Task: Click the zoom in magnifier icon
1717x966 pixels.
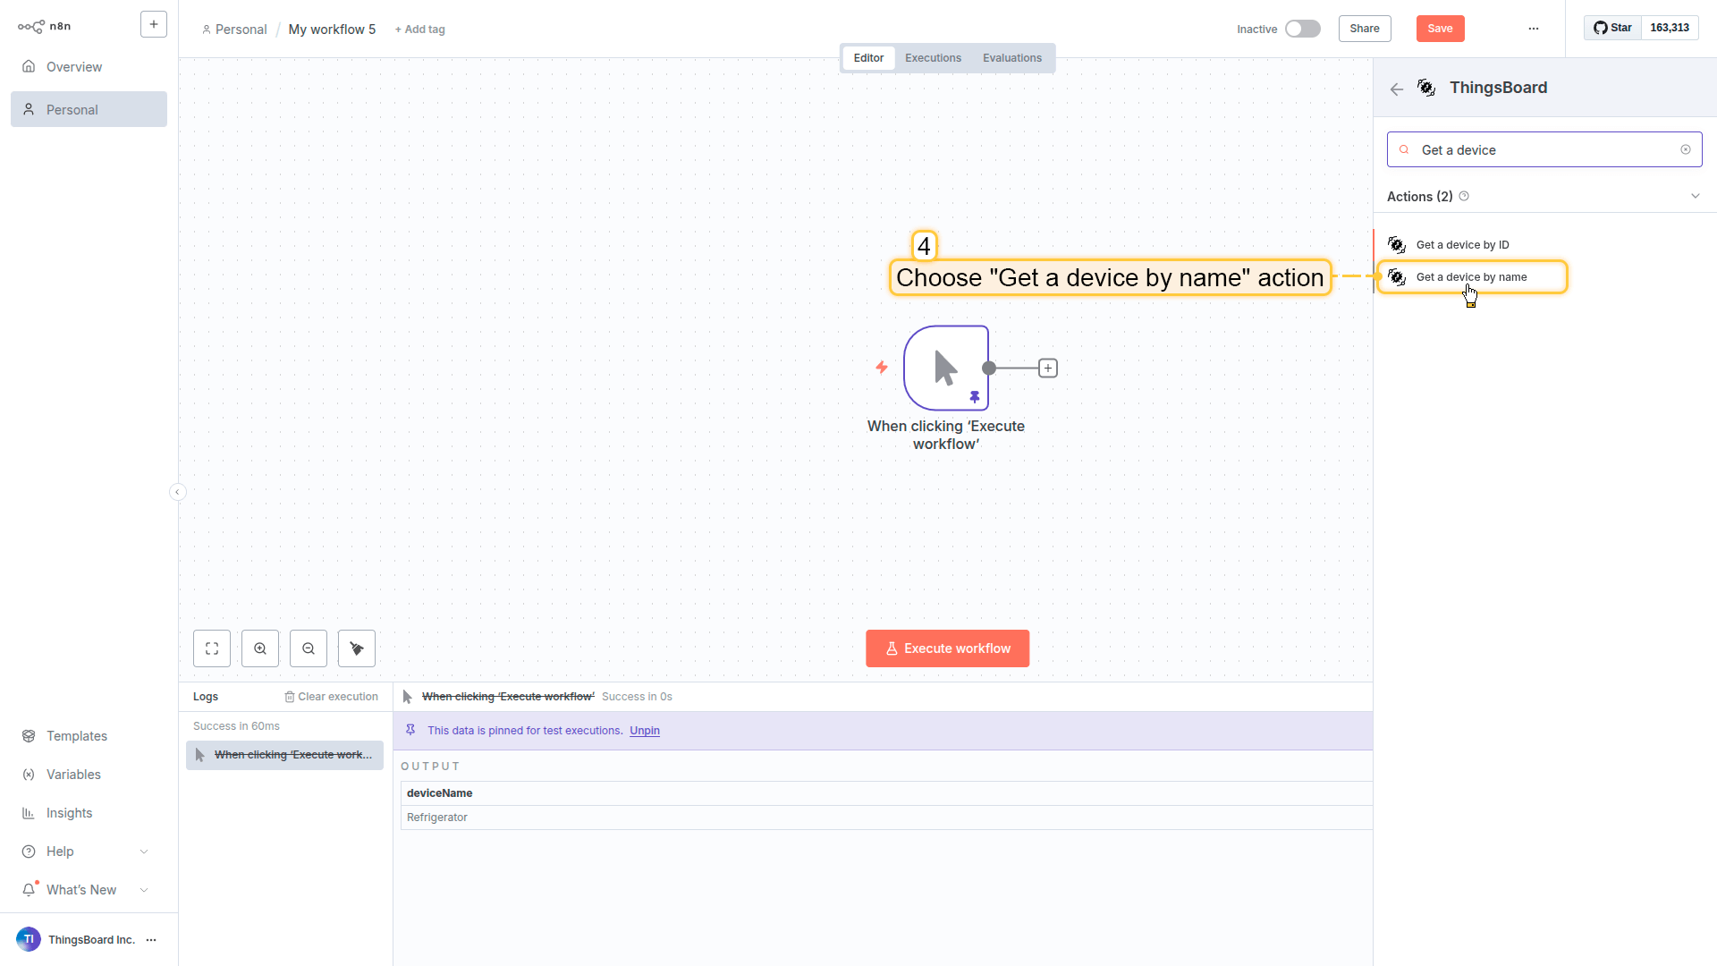Action: pyautogui.click(x=260, y=648)
